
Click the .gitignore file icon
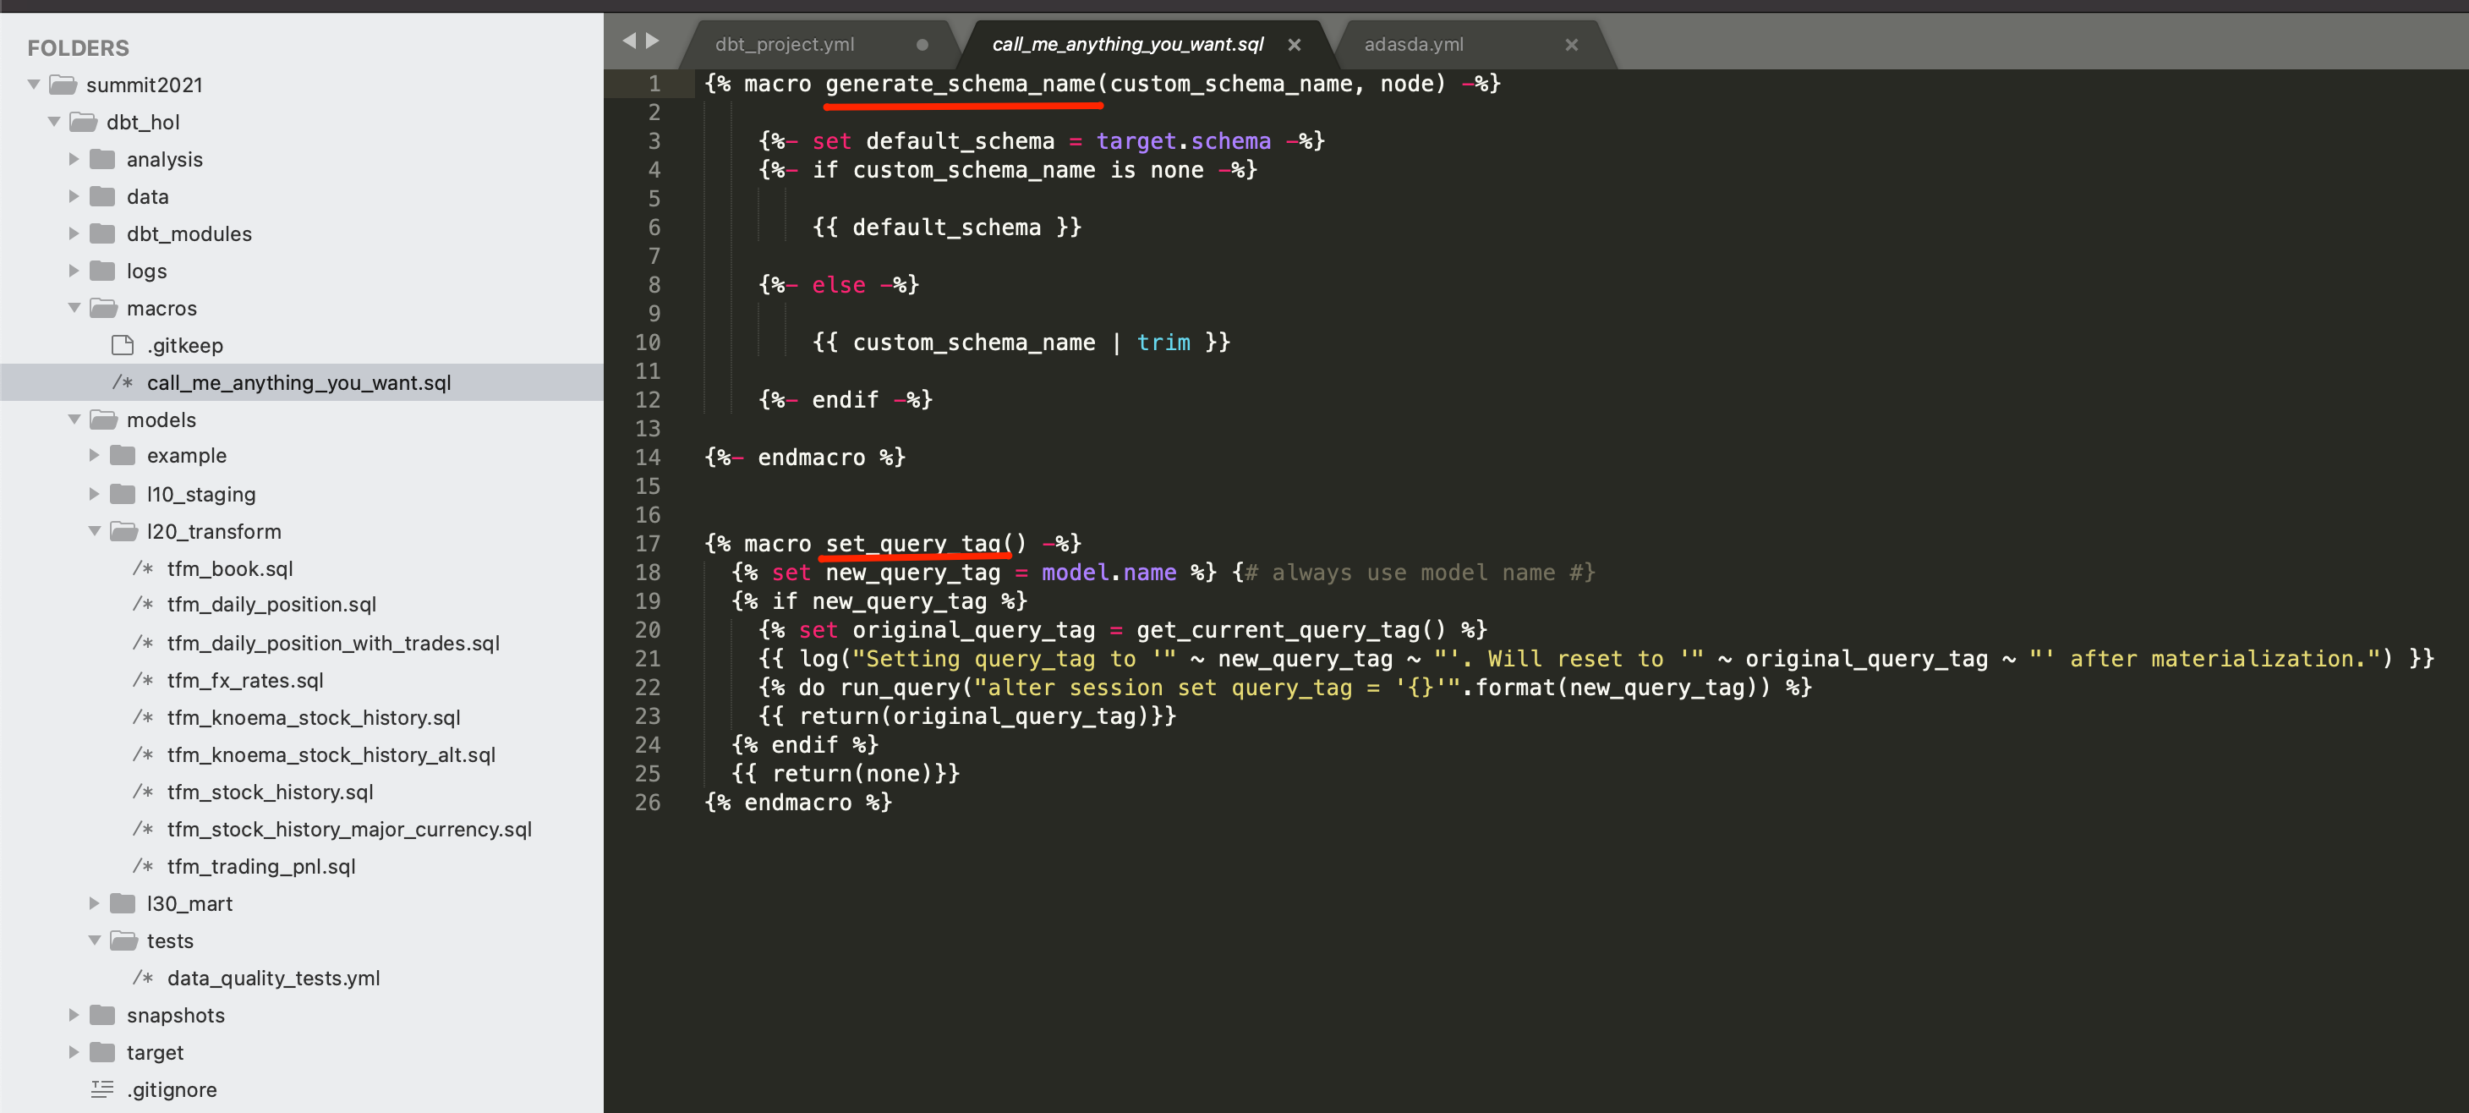tap(102, 1089)
